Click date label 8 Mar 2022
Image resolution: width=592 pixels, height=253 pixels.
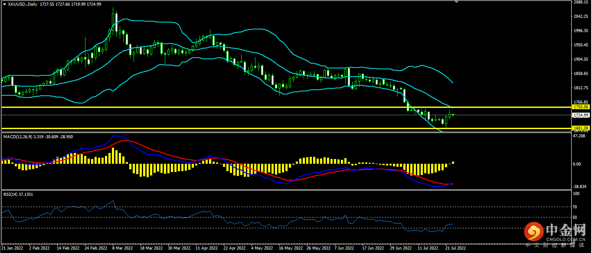click(x=123, y=249)
